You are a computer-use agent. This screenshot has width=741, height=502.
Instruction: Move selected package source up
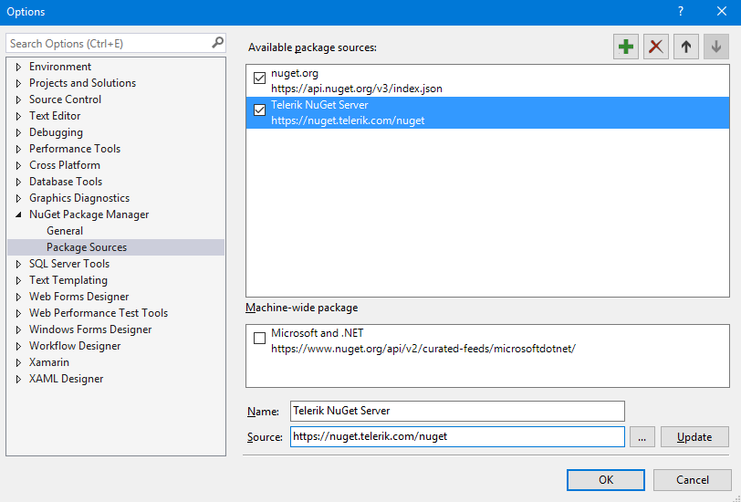click(x=686, y=47)
